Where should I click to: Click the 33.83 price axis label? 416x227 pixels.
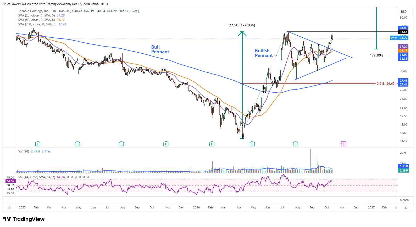403,59
